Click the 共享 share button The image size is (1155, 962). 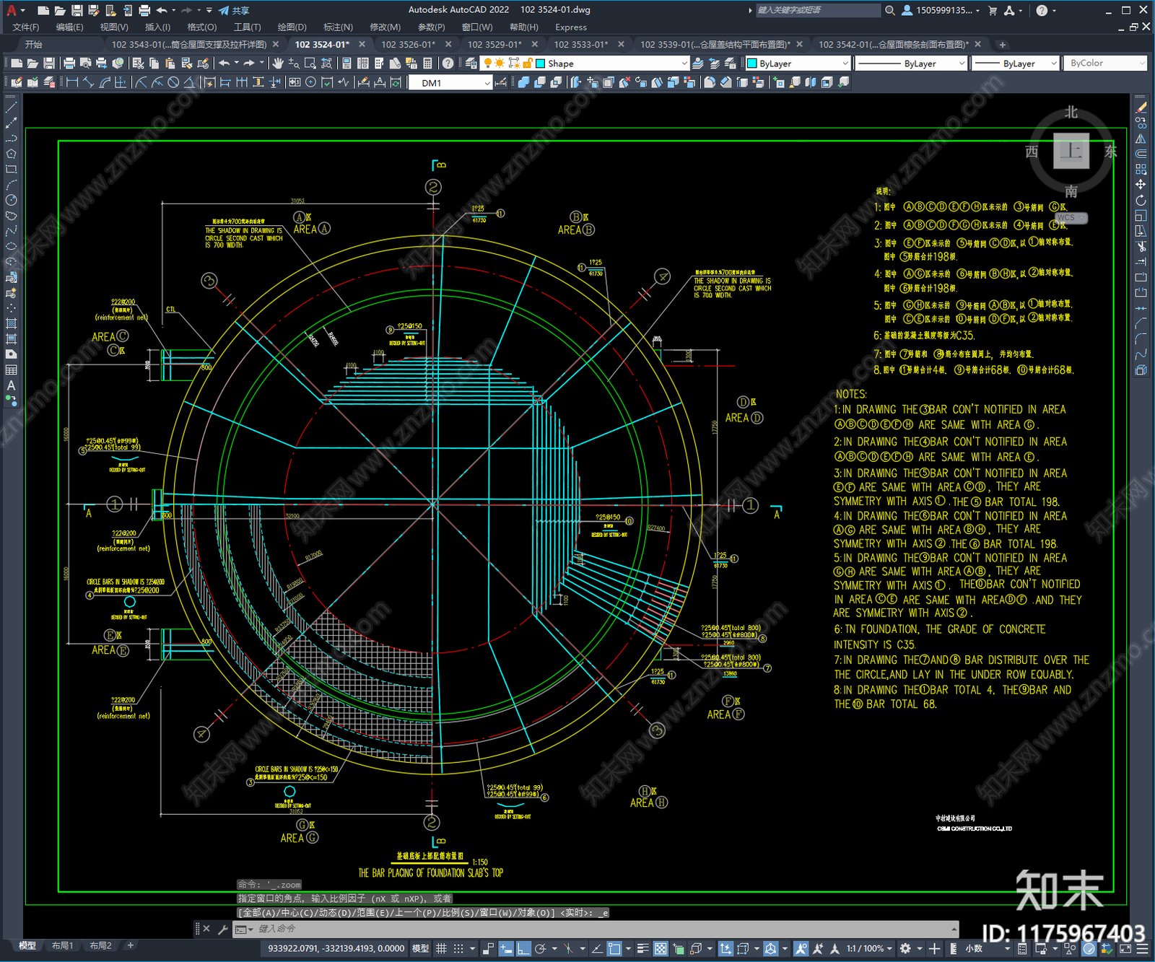[x=234, y=10]
